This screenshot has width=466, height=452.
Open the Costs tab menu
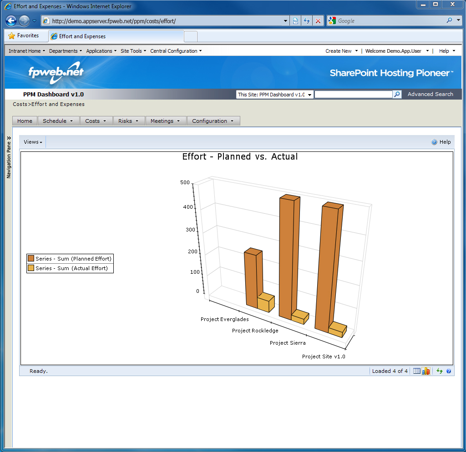tap(96, 121)
